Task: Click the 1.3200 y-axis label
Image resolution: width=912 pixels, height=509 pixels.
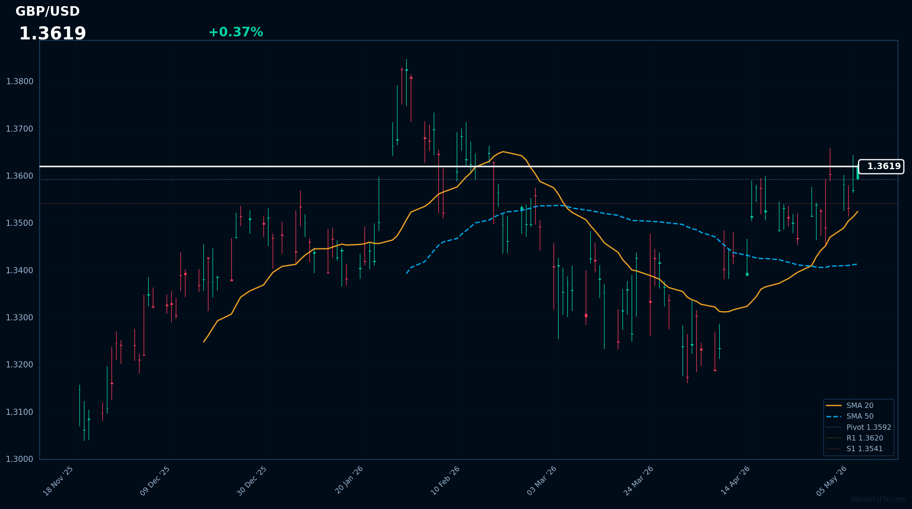Action: (x=20, y=365)
